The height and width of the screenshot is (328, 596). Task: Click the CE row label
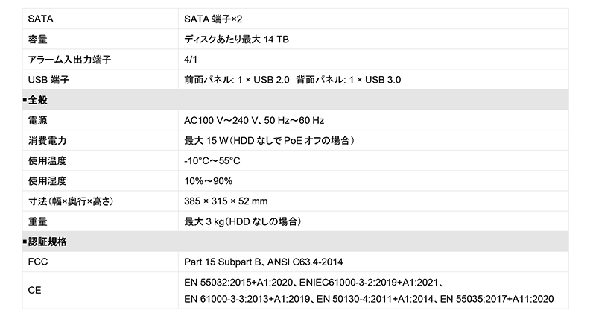pos(34,291)
